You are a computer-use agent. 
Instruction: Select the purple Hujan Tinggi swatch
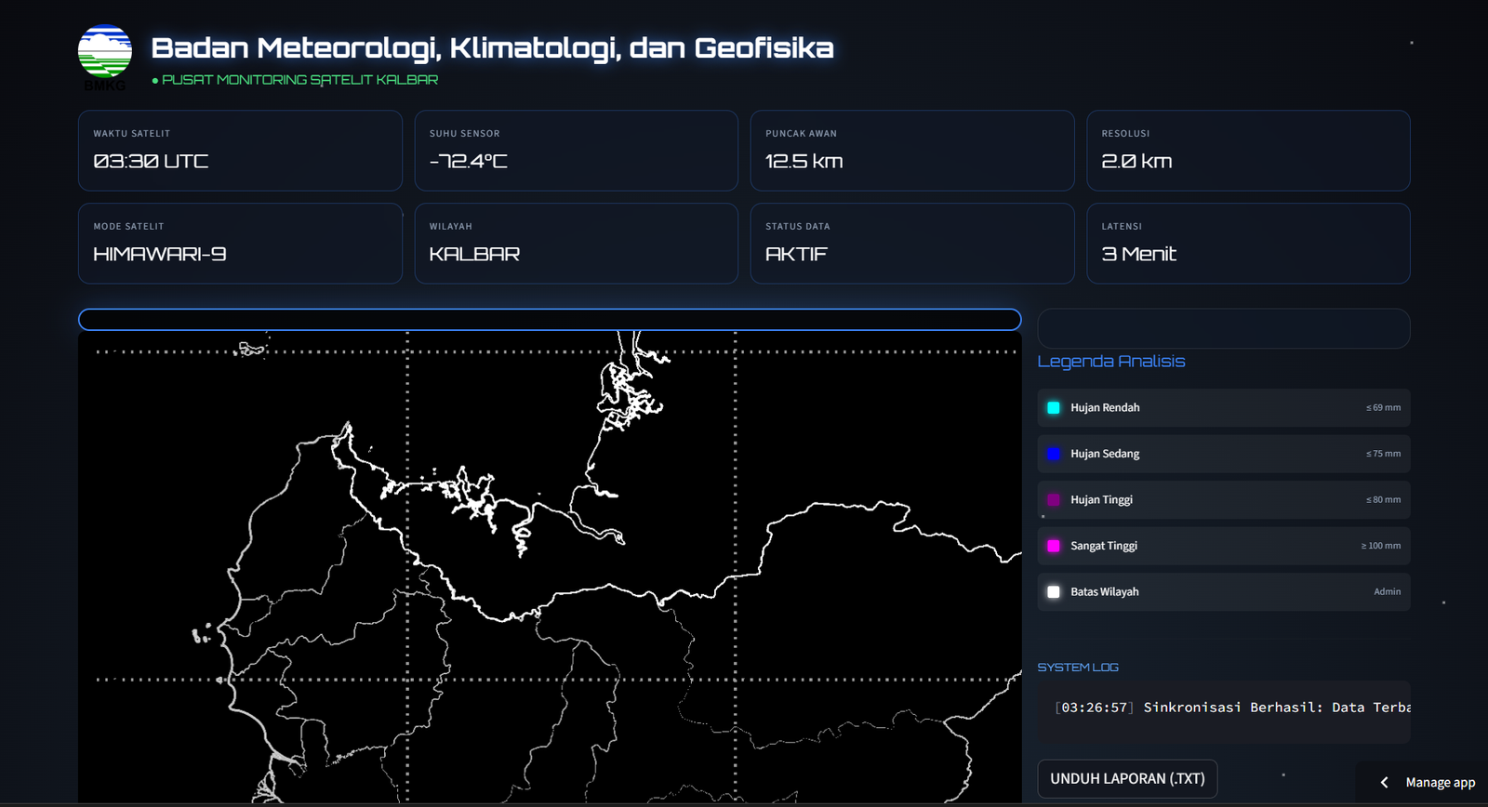pos(1053,500)
